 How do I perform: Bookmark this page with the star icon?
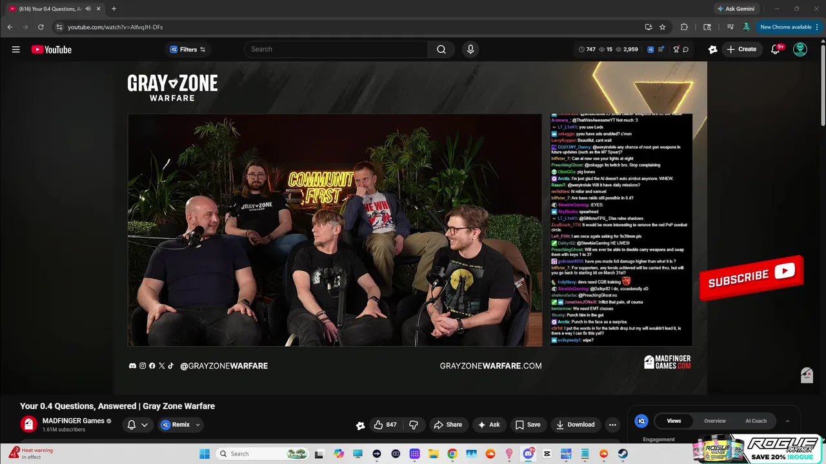[x=662, y=27]
